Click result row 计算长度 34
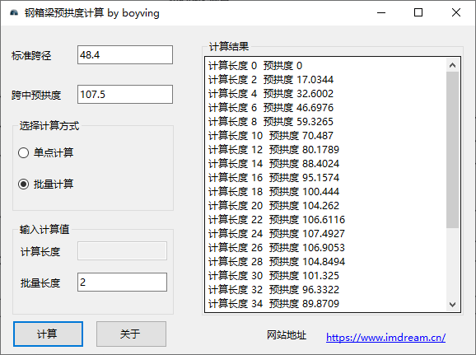476x355 pixels. (273, 303)
